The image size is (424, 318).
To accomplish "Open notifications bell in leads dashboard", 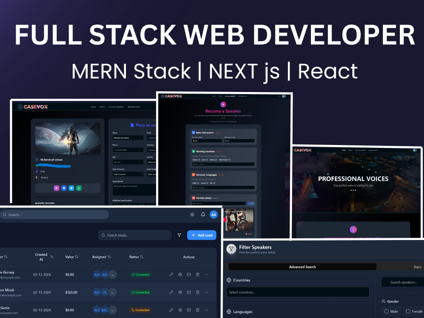I will (x=203, y=215).
